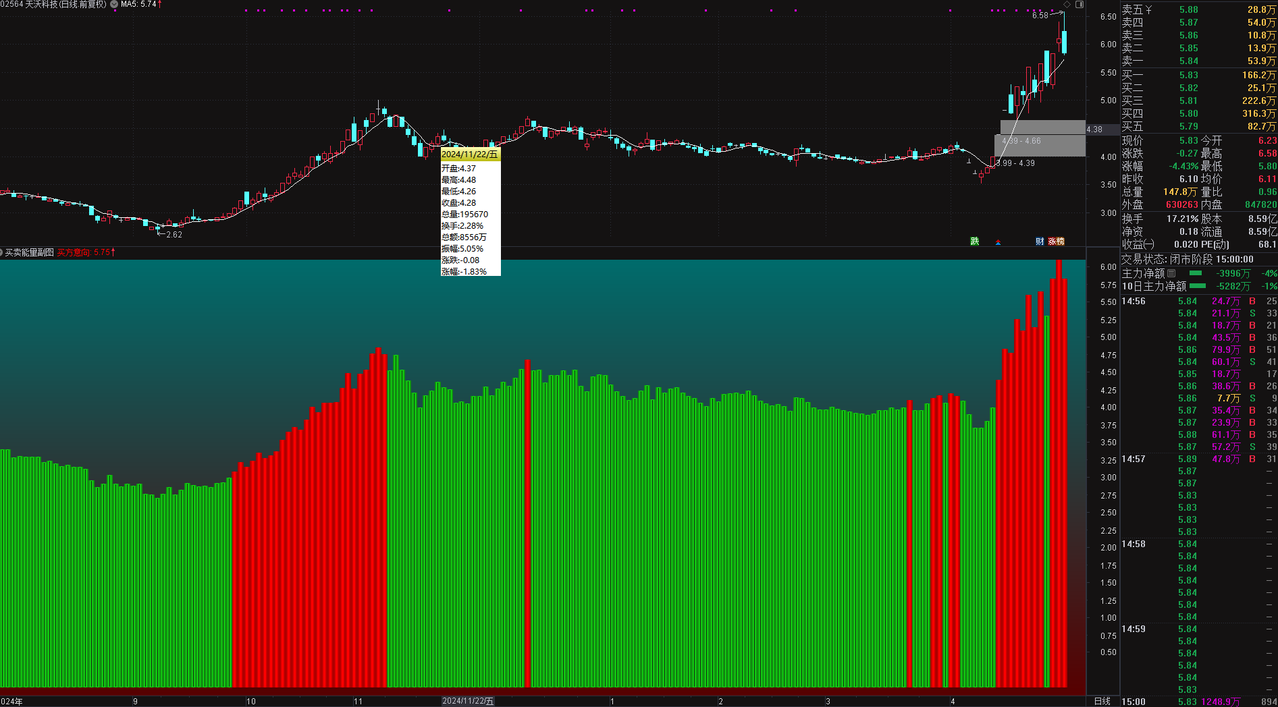Click the month 4 marker on time axis
This screenshot has width=1278, height=707.
pyautogui.click(x=953, y=702)
